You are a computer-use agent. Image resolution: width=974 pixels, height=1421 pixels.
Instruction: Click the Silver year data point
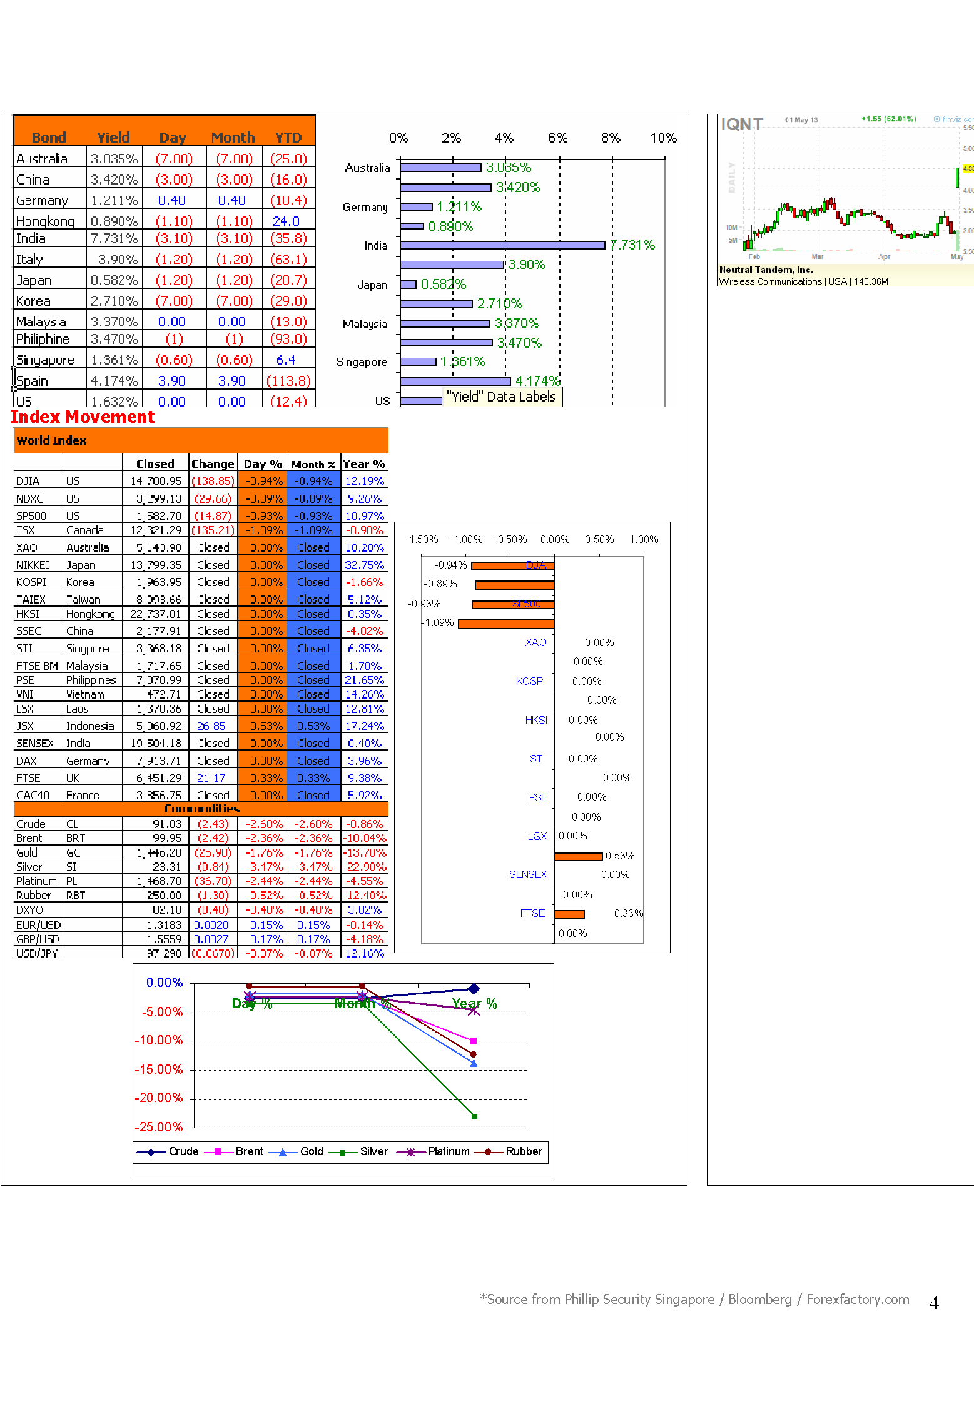coord(474,1116)
